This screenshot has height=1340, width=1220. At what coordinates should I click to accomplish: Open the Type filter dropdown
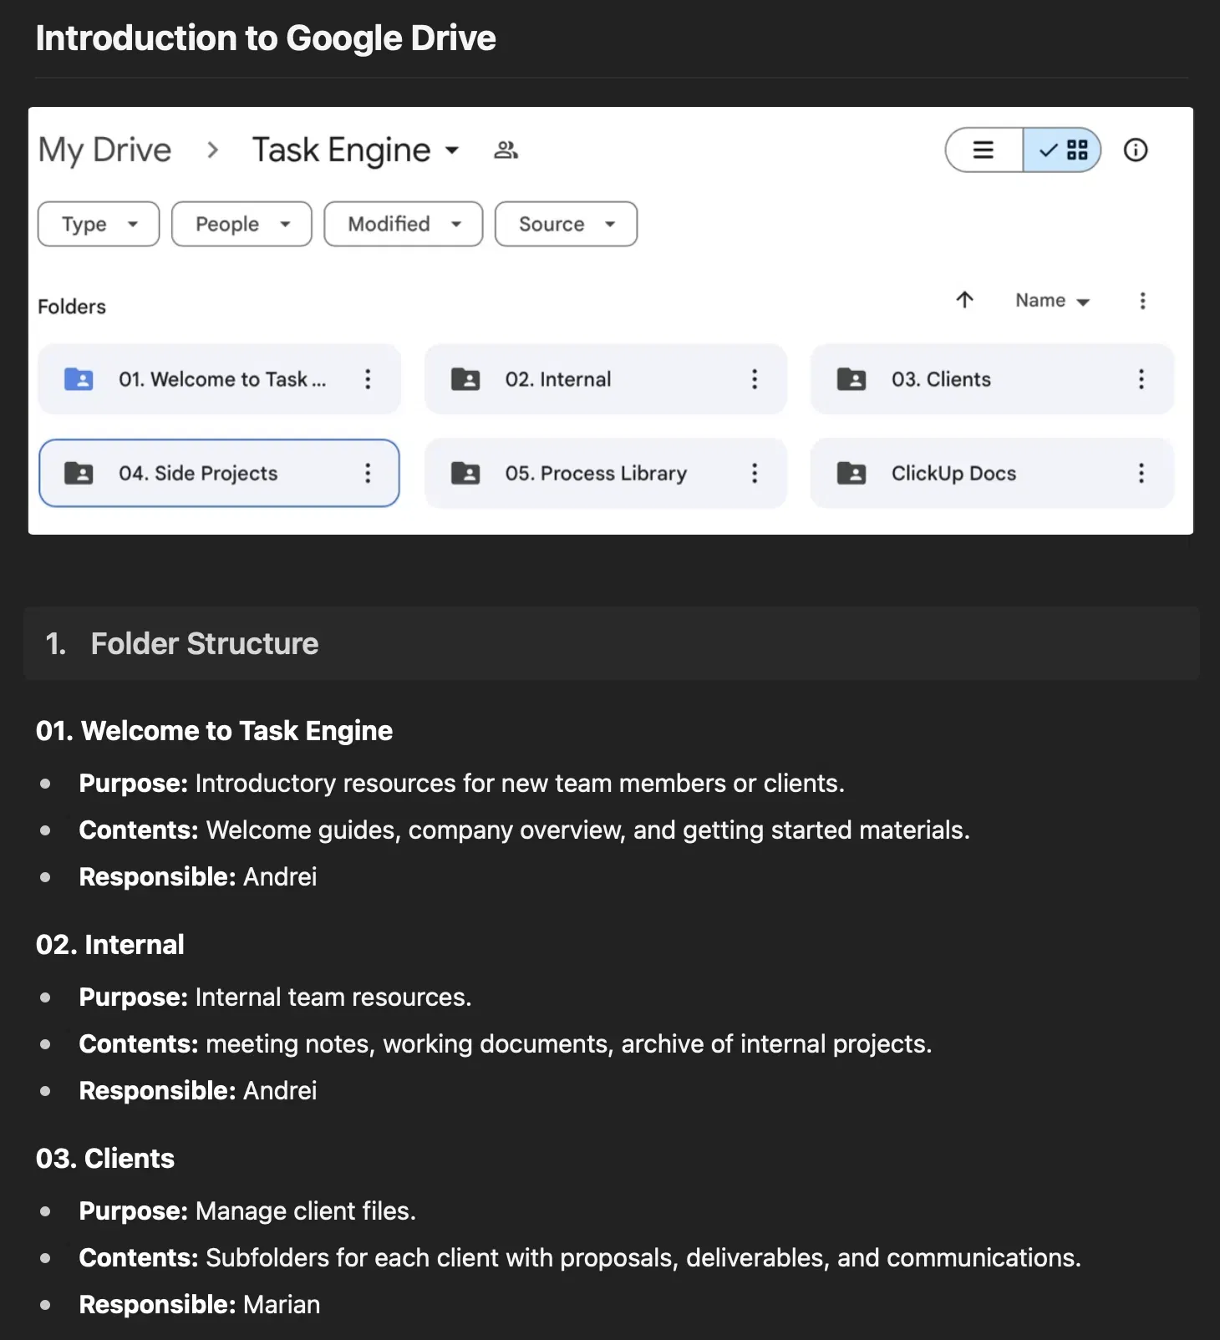[99, 224]
